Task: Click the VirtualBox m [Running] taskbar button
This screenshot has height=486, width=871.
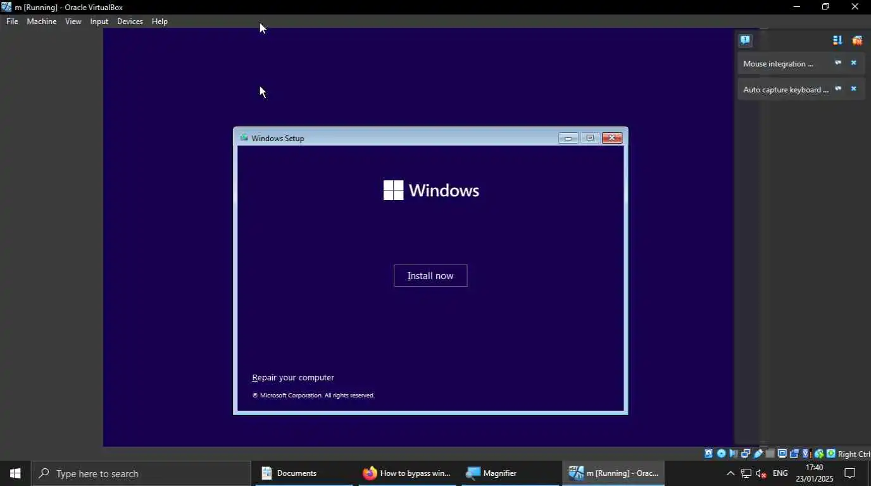Action: click(613, 473)
